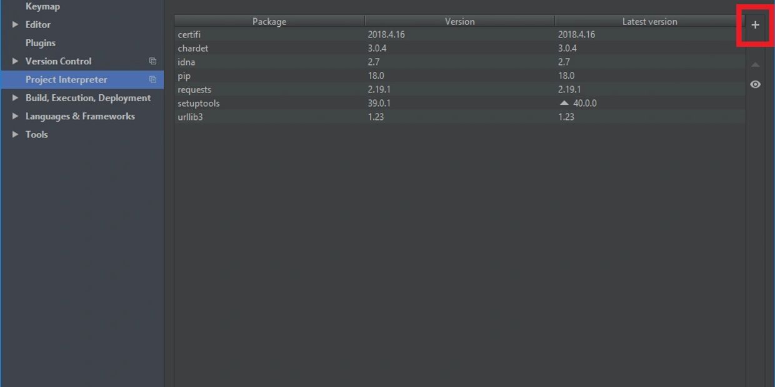Open the Plugins settings page
Image resolution: width=775 pixels, height=387 pixels.
41,43
